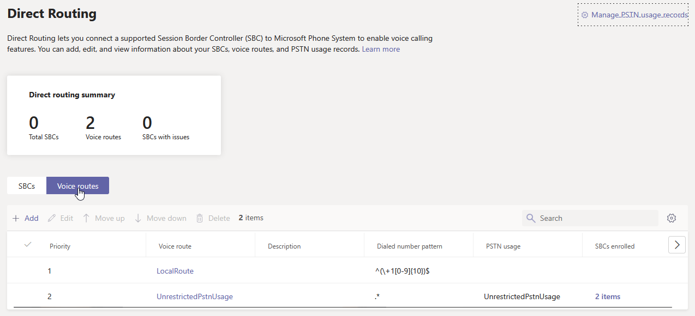Open the Learn more link
The height and width of the screenshot is (316, 695).
click(380, 48)
